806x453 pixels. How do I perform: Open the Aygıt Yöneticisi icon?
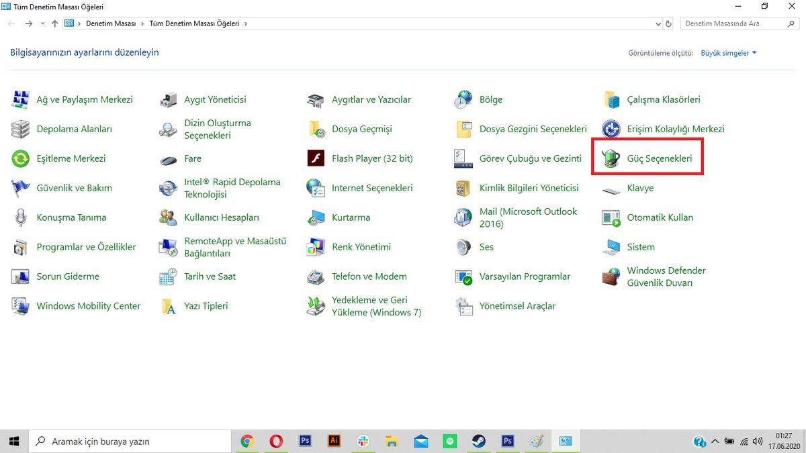click(168, 100)
